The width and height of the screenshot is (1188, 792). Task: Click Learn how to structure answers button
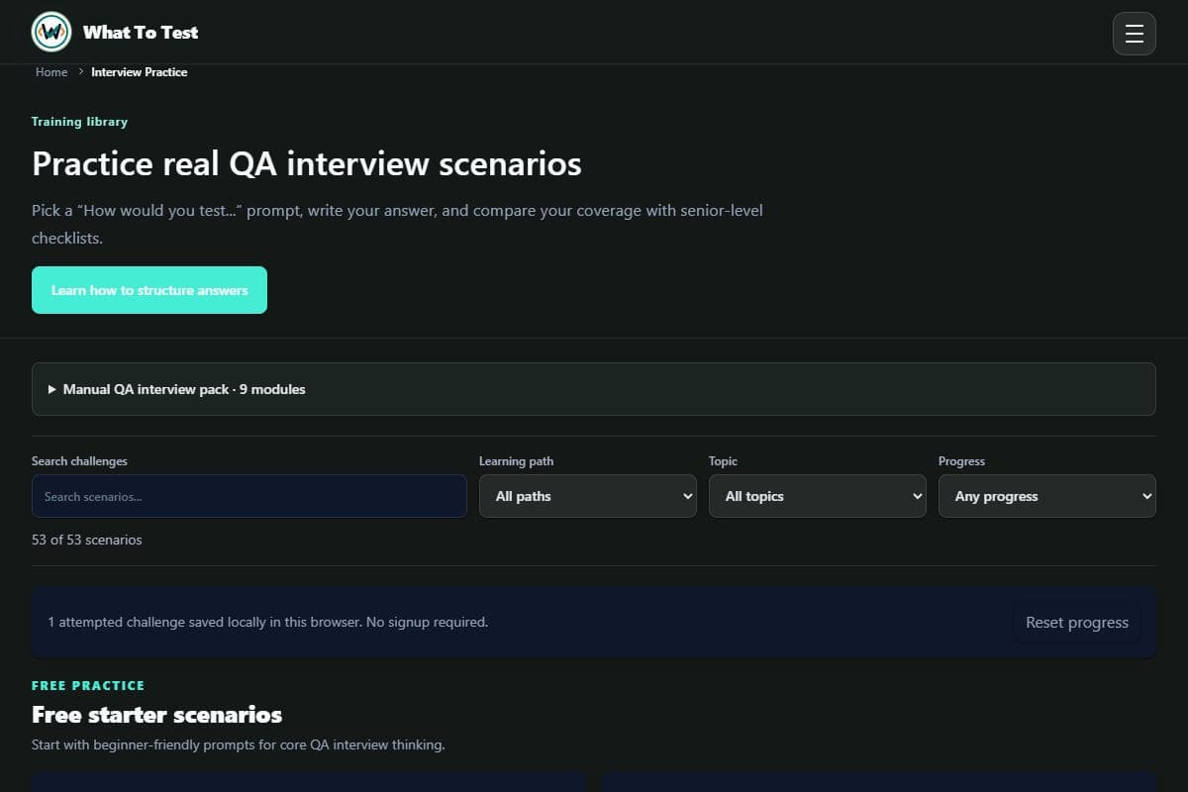(149, 290)
